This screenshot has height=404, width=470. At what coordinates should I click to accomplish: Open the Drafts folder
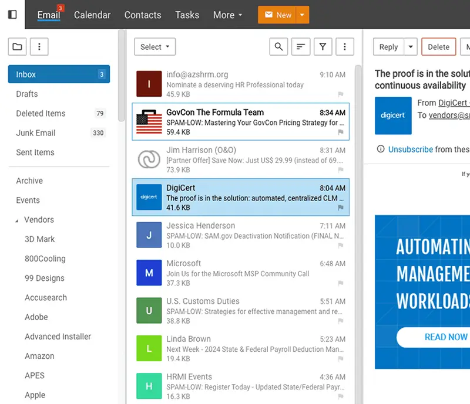click(x=59, y=94)
